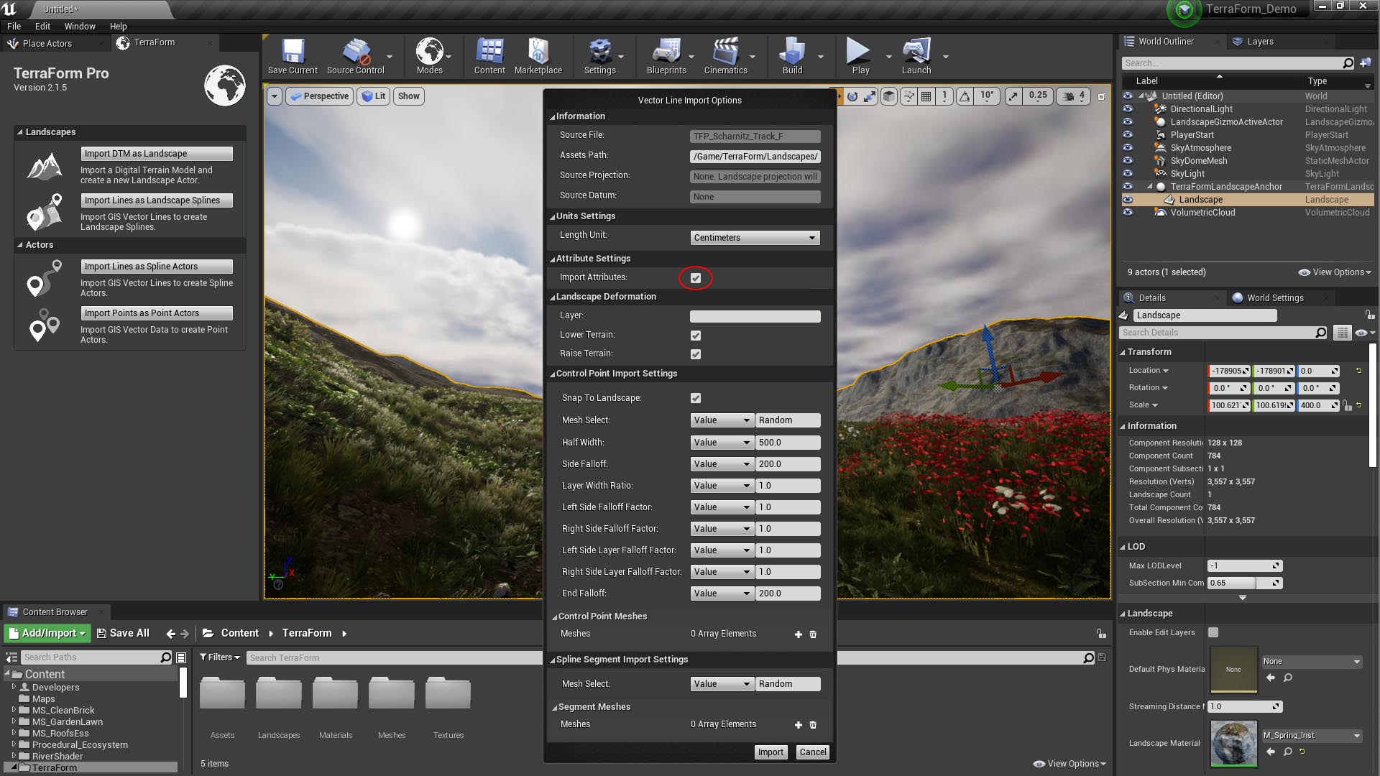Open Spline Segment Mesh Select dropdown
Viewport: 1380px width, 776px height.
tap(721, 684)
